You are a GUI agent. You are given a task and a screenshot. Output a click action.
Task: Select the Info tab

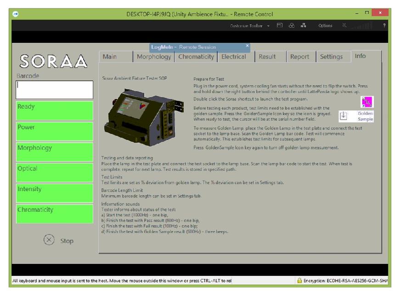click(366, 56)
